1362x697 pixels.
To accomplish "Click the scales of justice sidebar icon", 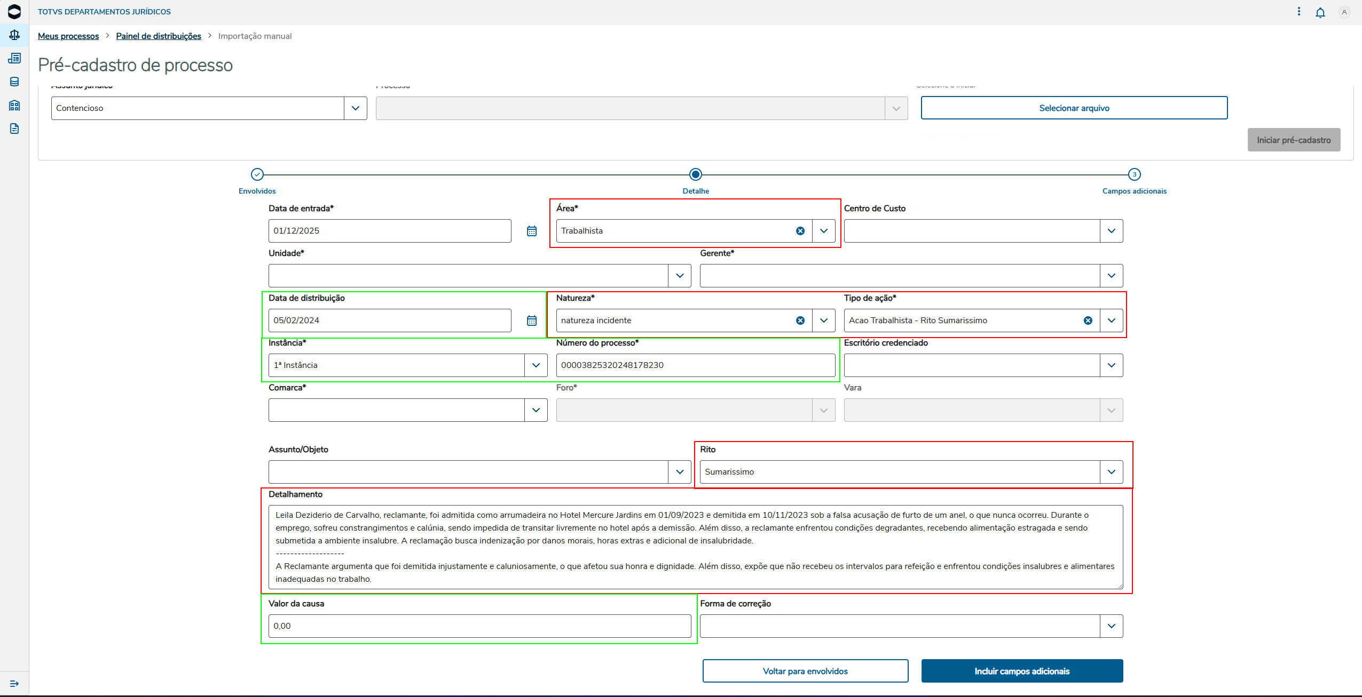I will [14, 35].
